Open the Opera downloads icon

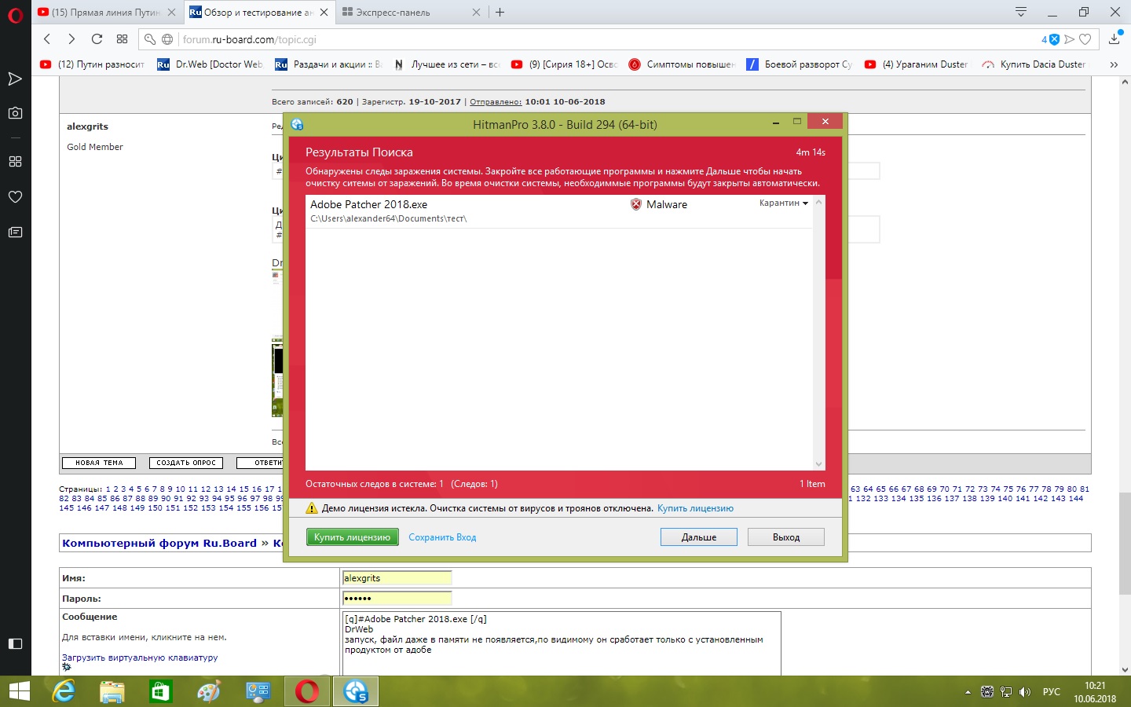click(1115, 38)
